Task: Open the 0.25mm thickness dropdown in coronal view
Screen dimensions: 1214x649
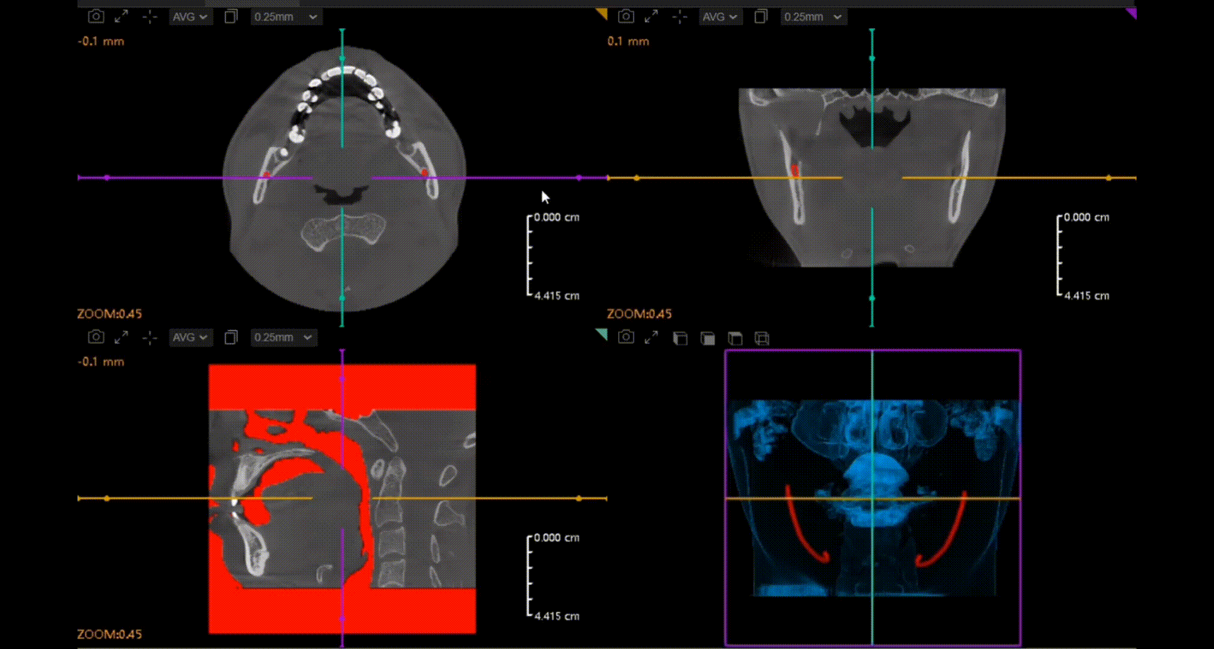Action: click(813, 17)
